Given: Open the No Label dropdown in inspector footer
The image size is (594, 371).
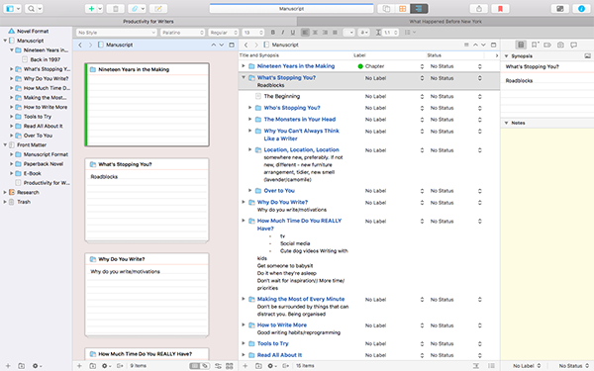Looking at the screenshot, I should click(x=527, y=366).
